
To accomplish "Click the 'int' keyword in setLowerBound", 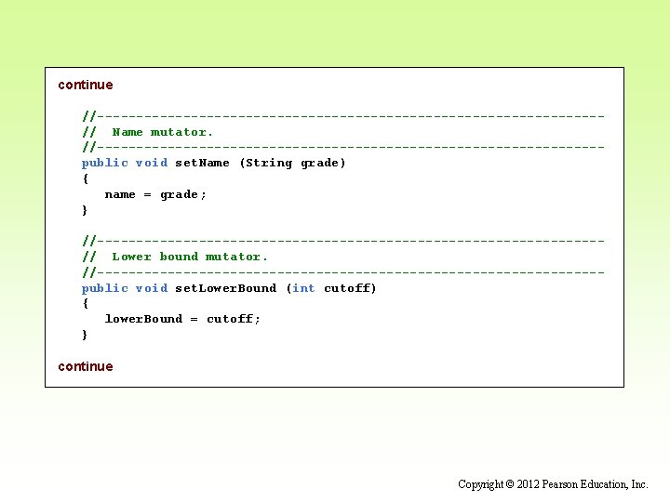I will click(303, 288).
